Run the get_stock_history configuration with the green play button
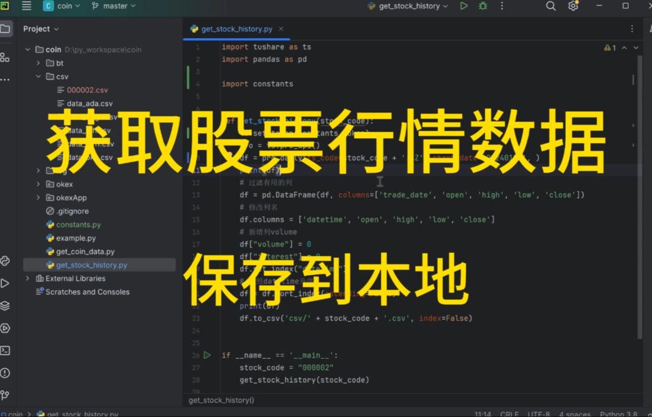Viewport: 652px width, 417px height. [x=464, y=6]
